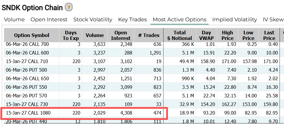This screenshot has width=284, height=127.
Task: Sort by the Volume column header
Action: [95, 35]
